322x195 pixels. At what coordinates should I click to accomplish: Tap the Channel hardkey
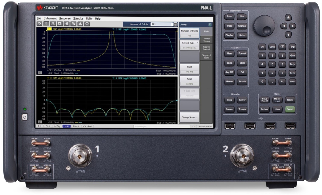point(242,26)
